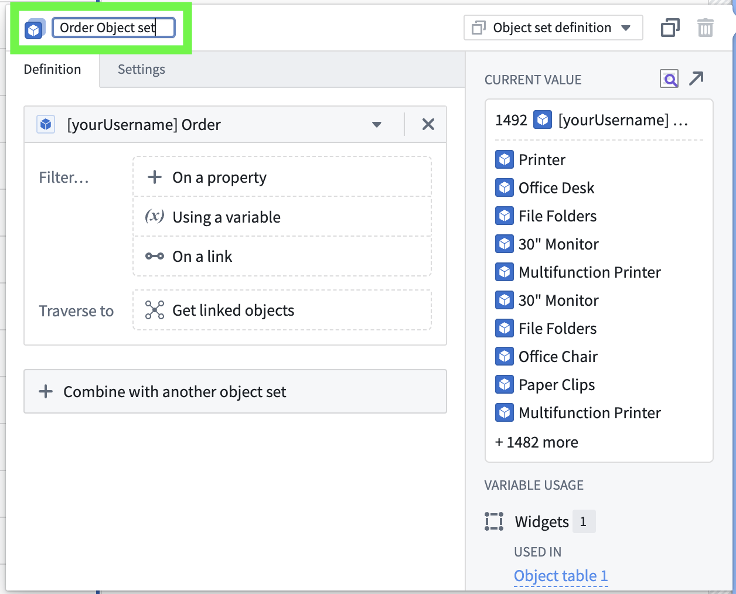This screenshot has width=736, height=594.
Task: Click the cube icon beside Office Chair
Action: tap(504, 356)
